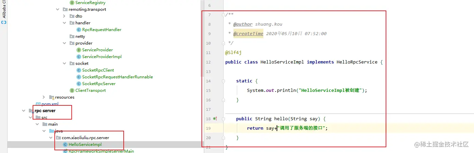Select the dto package folder icon

[72, 16]
